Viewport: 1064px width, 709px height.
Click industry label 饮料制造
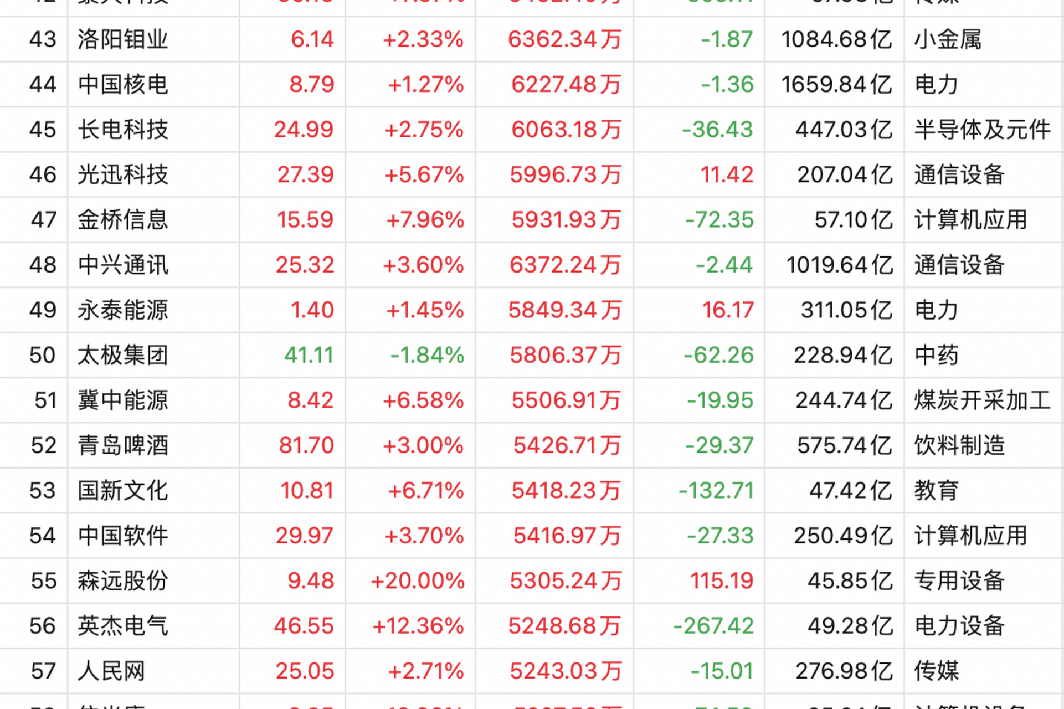959,445
